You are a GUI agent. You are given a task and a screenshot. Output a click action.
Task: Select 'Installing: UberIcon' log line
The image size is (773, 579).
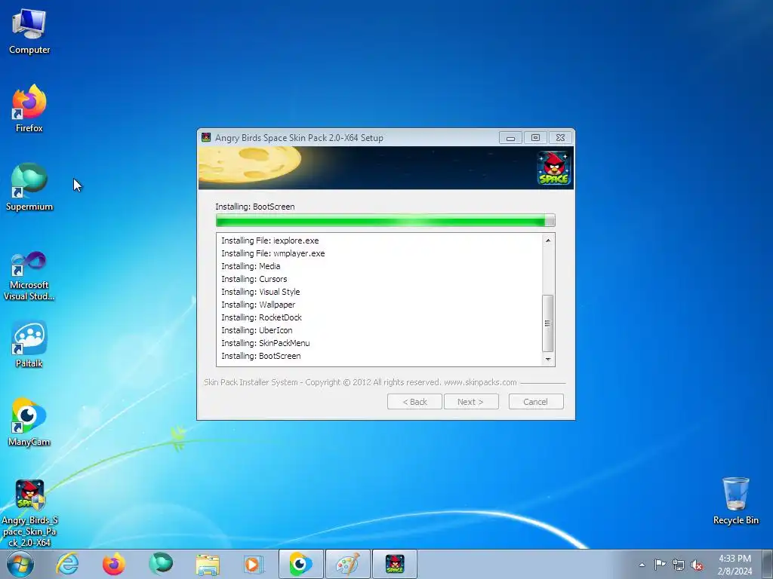click(x=257, y=330)
